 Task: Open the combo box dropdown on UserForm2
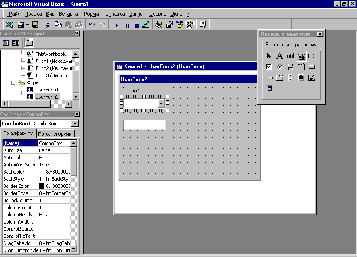161,104
